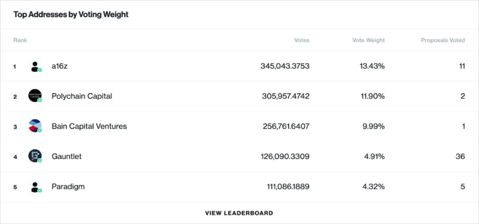Image resolution: width=479 pixels, height=224 pixels.
Task: Click the Paradigm avatar icon
Action: click(x=35, y=186)
